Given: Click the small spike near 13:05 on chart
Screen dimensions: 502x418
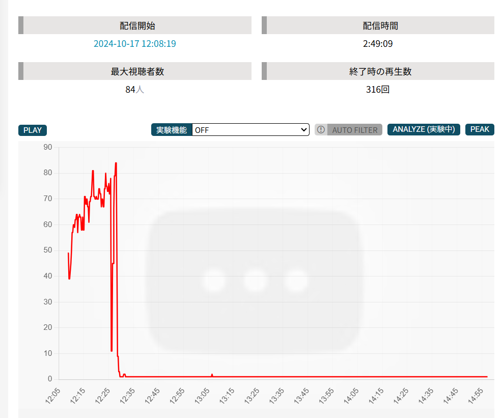Looking at the screenshot, I should [x=212, y=375].
